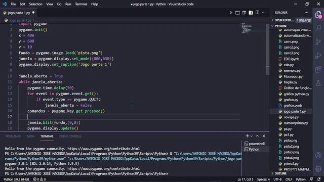Change line ending via CRLF status item
This screenshot has width=324, height=182.
pos(289,179)
